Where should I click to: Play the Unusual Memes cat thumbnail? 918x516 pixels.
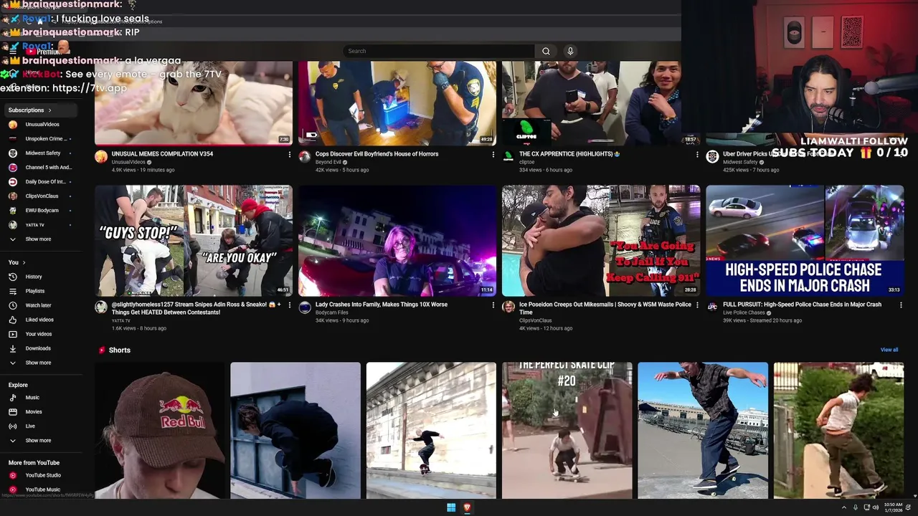(x=194, y=102)
